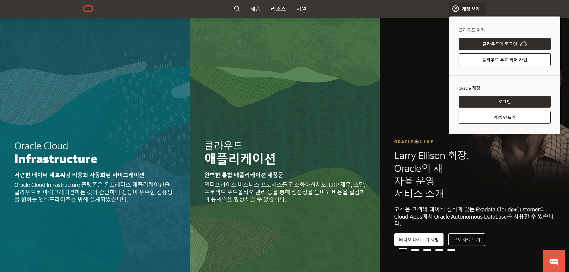Select the fourth carousel slide indicator
The height and width of the screenshot is (272, 569).
tap(439, 250)
